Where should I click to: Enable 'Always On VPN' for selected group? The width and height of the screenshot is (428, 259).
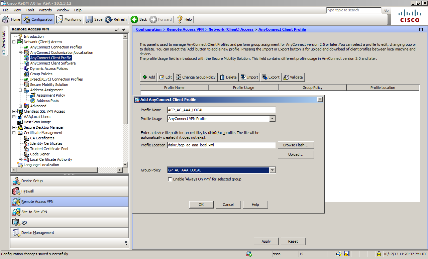(170, 179)
